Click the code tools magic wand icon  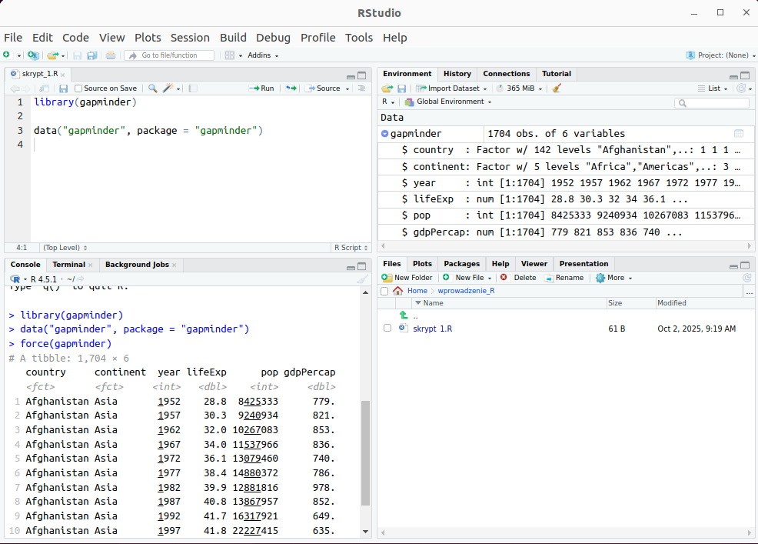coord(168,88)
